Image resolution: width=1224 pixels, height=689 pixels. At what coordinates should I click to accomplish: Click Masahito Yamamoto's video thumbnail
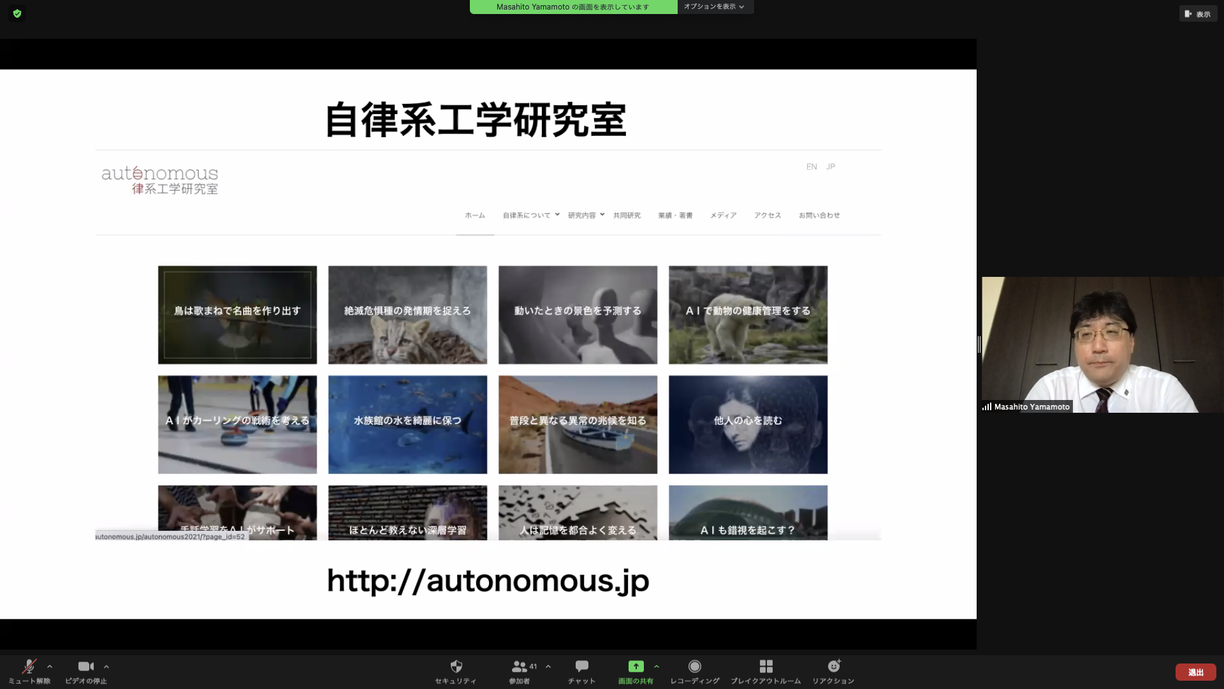pos(1102,344)
